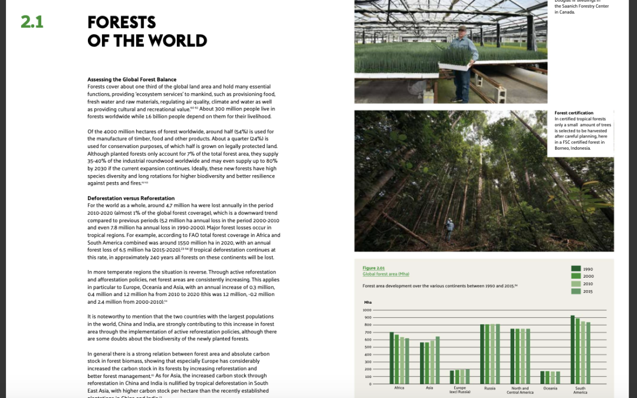This screenshot has width=637, height=398.
Task: Click the line starting 'Forests cover about one third'
Action: 179,87
